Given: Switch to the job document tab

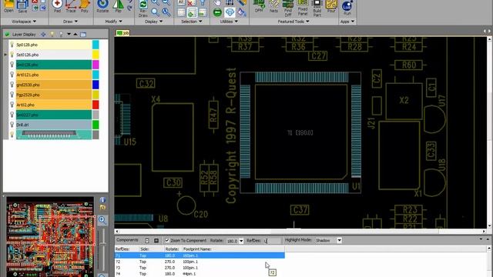Looking at the screenshot, I should coord(122,32).
